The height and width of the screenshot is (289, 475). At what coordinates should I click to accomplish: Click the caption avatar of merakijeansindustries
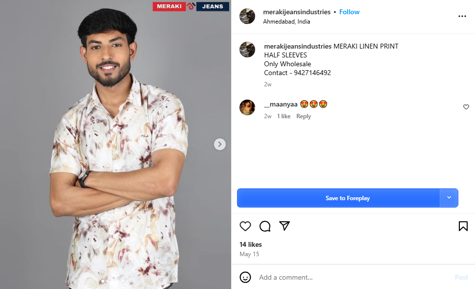coord(247,50)
